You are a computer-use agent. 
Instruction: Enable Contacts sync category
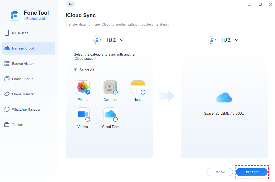110,87
